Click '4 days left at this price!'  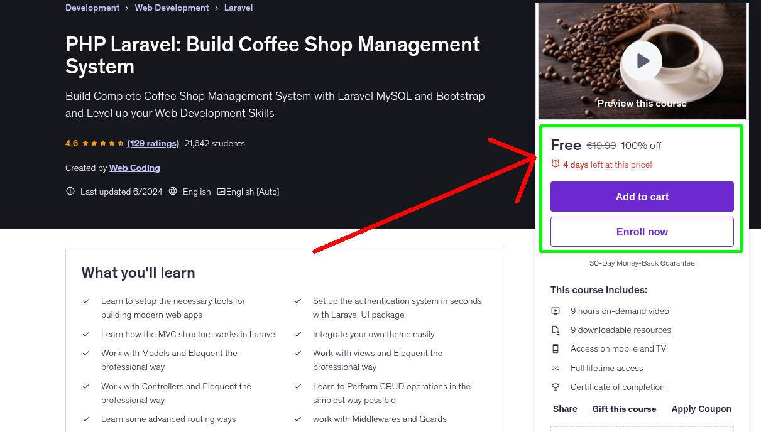coord(608,165)
